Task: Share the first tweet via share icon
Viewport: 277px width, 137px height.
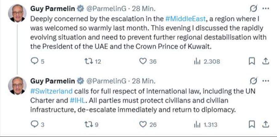Action: coord(265,61)
